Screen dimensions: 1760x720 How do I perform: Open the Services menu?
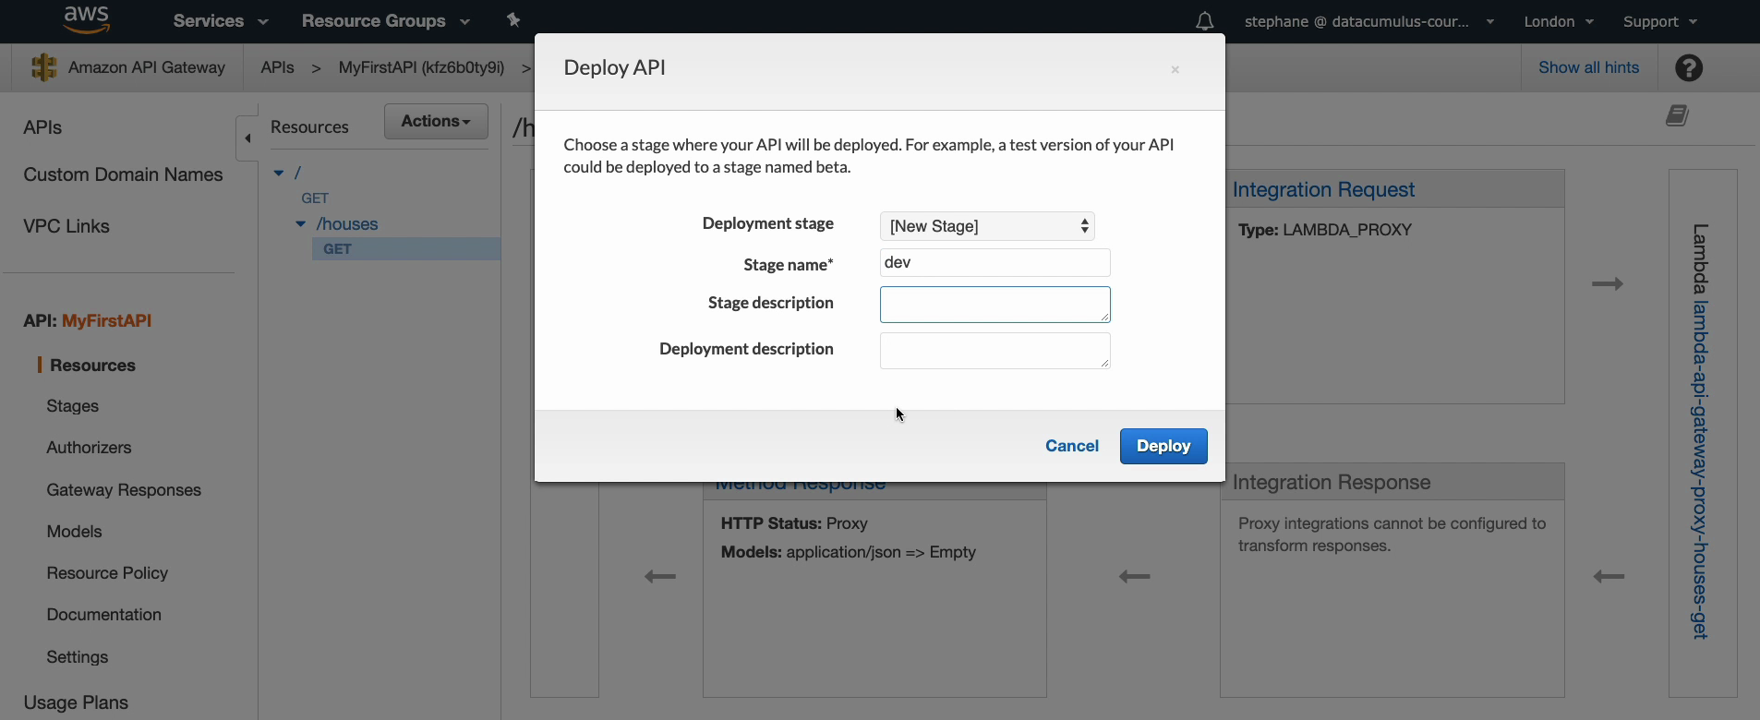point(221,21)
